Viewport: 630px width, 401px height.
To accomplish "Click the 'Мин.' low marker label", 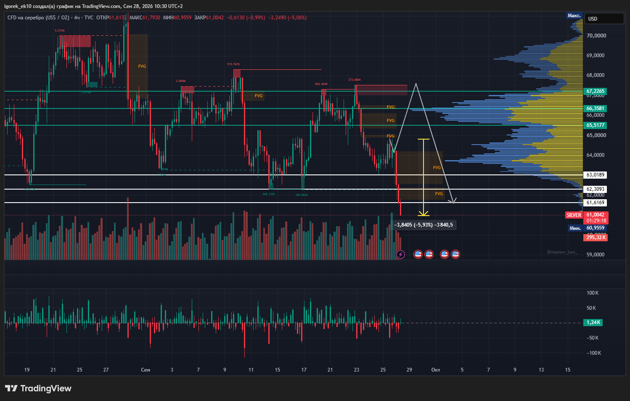I will coord(575,228).
